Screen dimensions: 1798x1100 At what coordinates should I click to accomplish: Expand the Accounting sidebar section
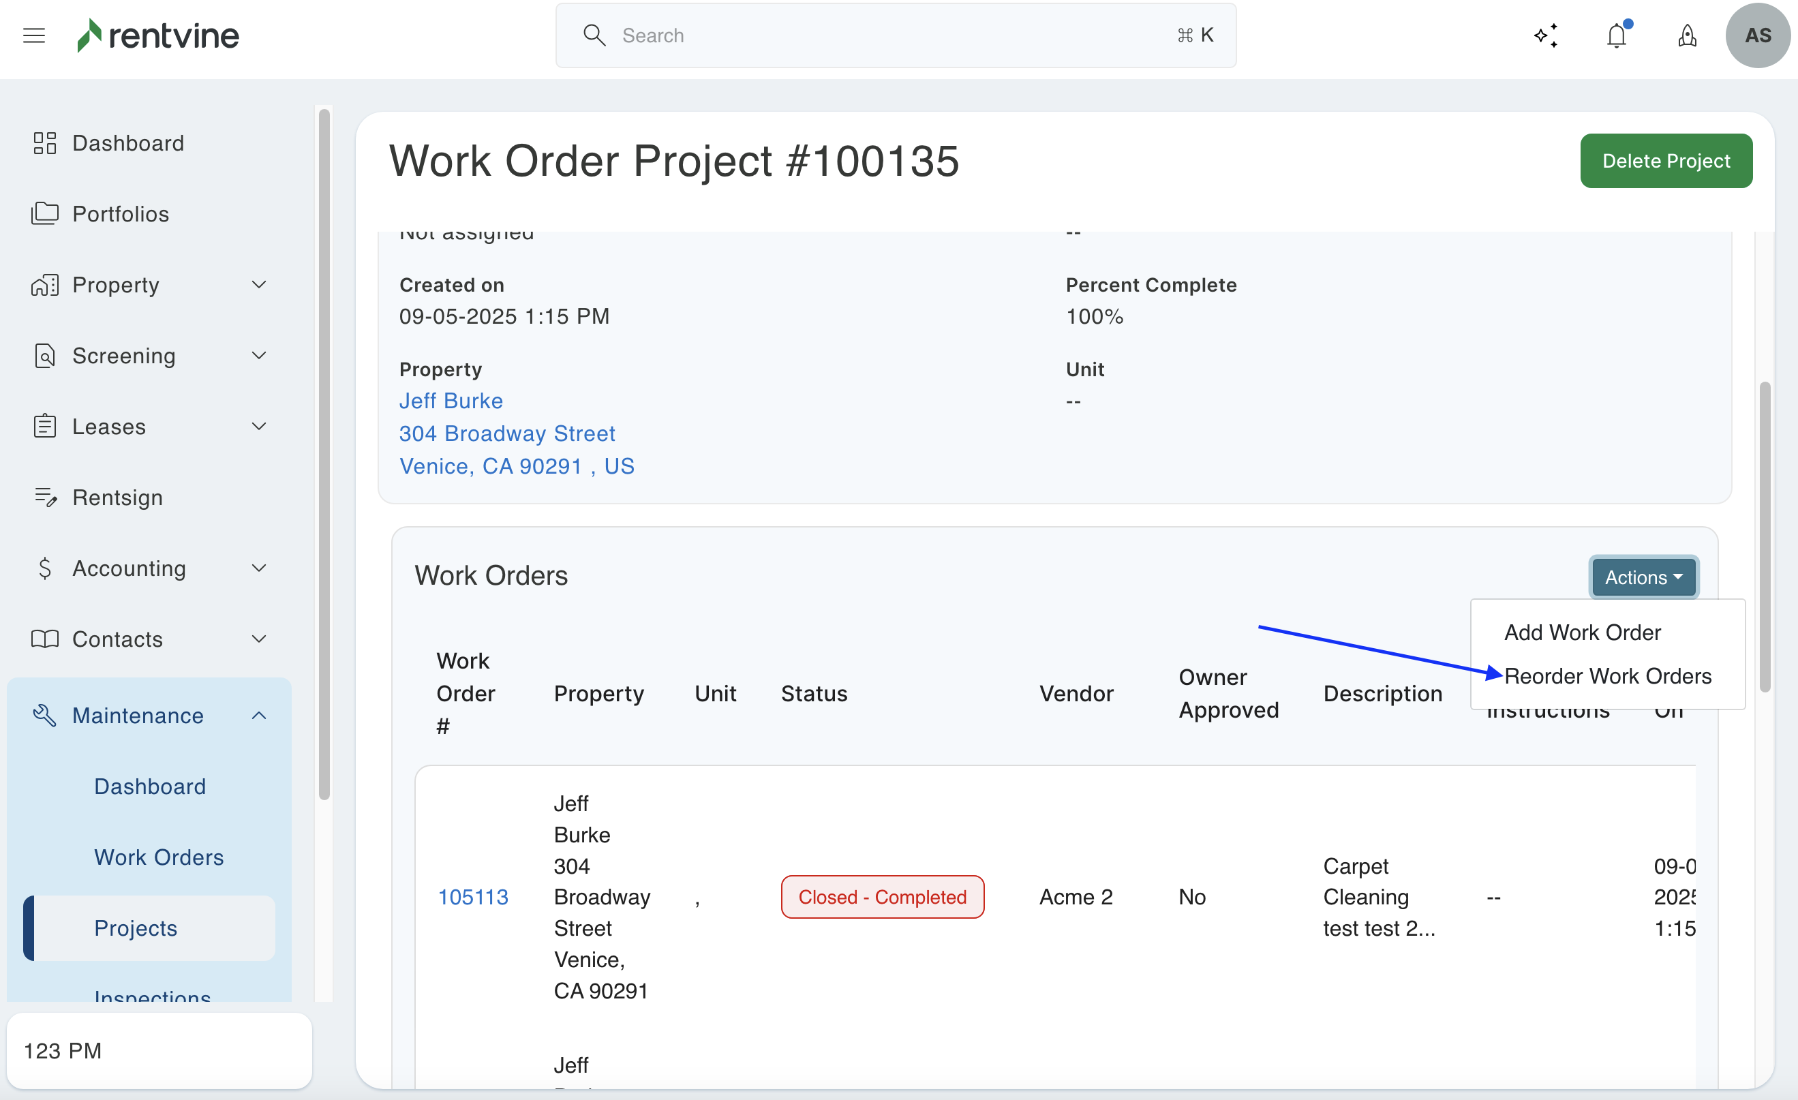258,568
